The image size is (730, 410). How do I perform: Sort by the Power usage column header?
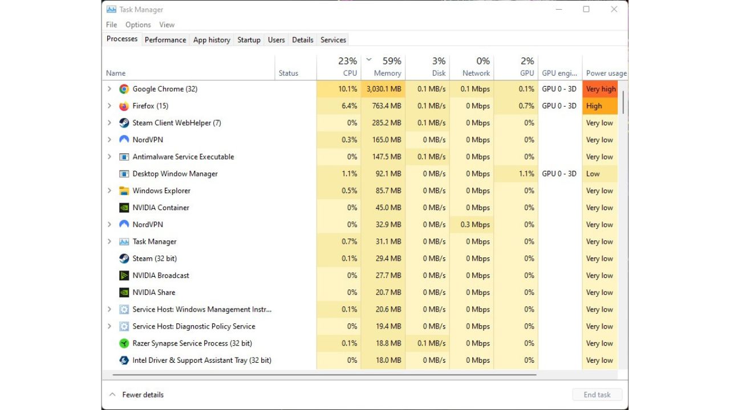606,68
